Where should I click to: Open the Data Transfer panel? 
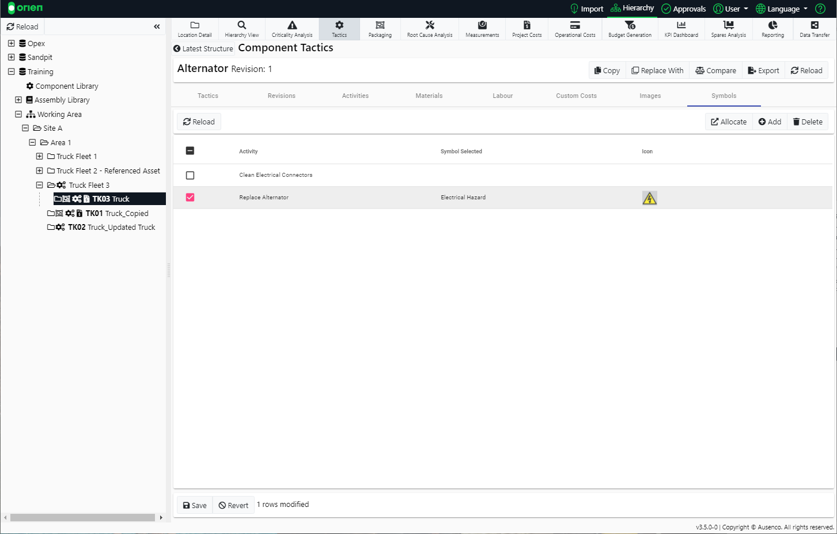point(814,29)
